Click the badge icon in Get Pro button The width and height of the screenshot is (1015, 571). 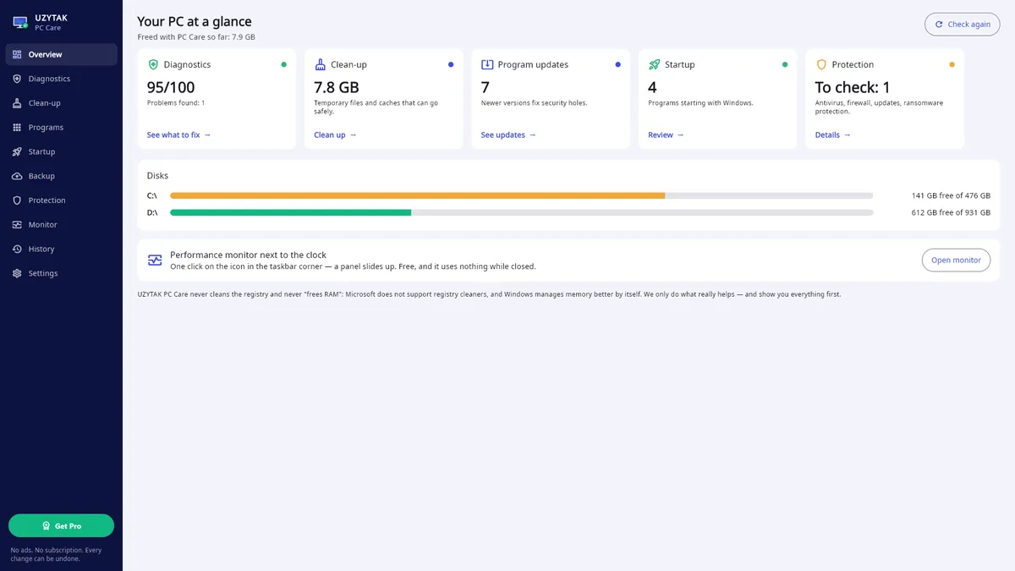coord(47,526)
